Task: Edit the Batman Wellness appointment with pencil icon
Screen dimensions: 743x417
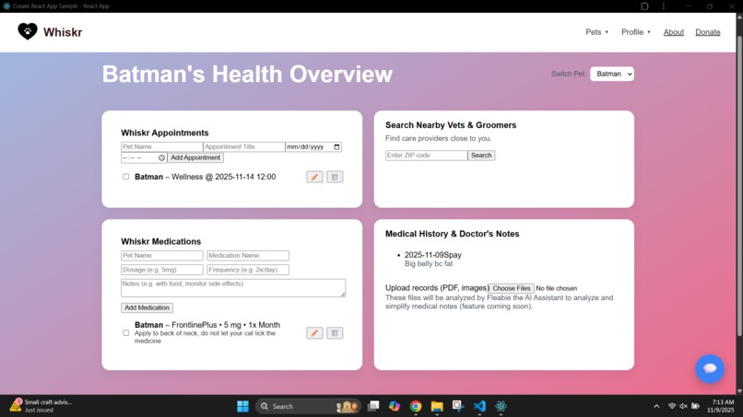Action: 314,177
